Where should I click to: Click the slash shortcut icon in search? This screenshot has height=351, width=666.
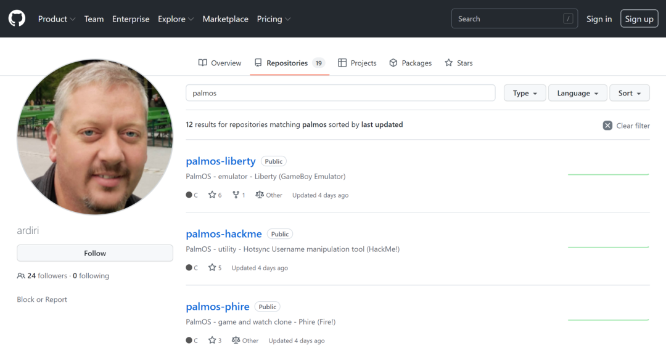pyautogui.click(x=568, y=18)
